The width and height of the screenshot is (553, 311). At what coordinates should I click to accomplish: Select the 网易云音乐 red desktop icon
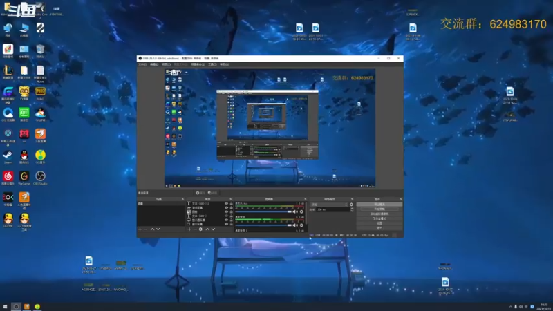click(x=8, y=178)
